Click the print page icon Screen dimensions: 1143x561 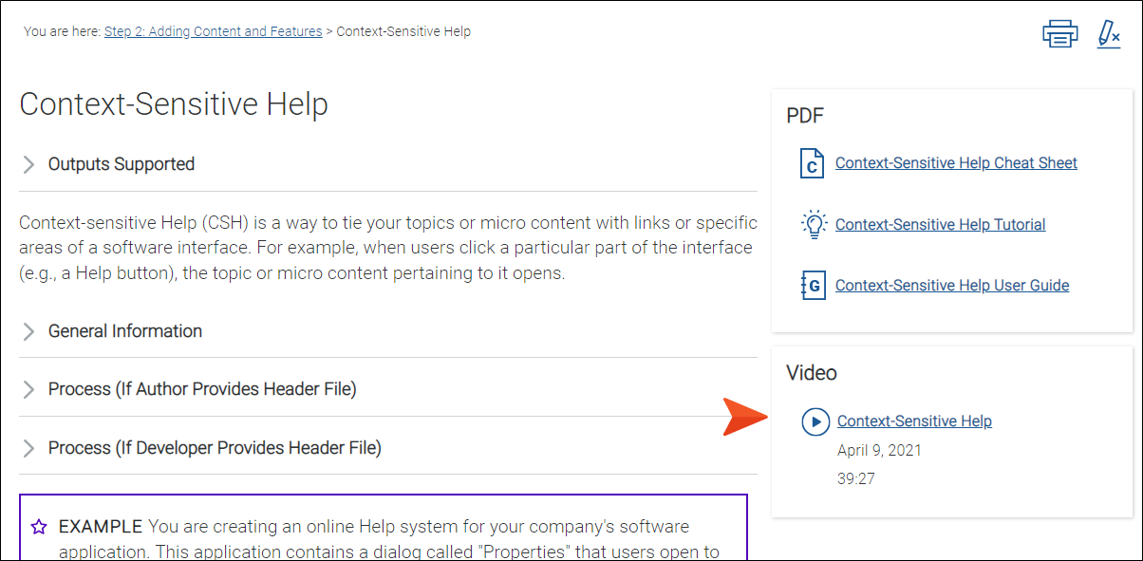coord(1059,33)
